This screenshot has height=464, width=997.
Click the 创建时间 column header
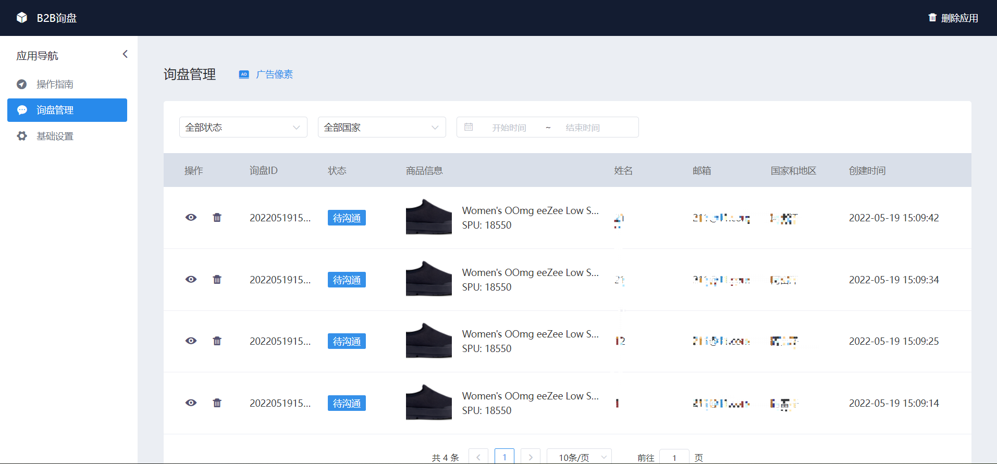pyautogui.click(x=867, y=170)
